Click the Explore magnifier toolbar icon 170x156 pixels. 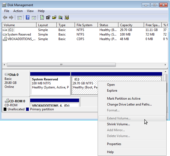pos(61,17)
